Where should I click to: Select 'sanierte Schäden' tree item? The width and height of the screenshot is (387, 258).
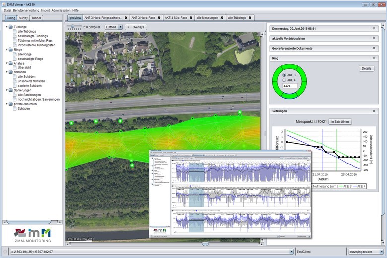coord(30,86)
